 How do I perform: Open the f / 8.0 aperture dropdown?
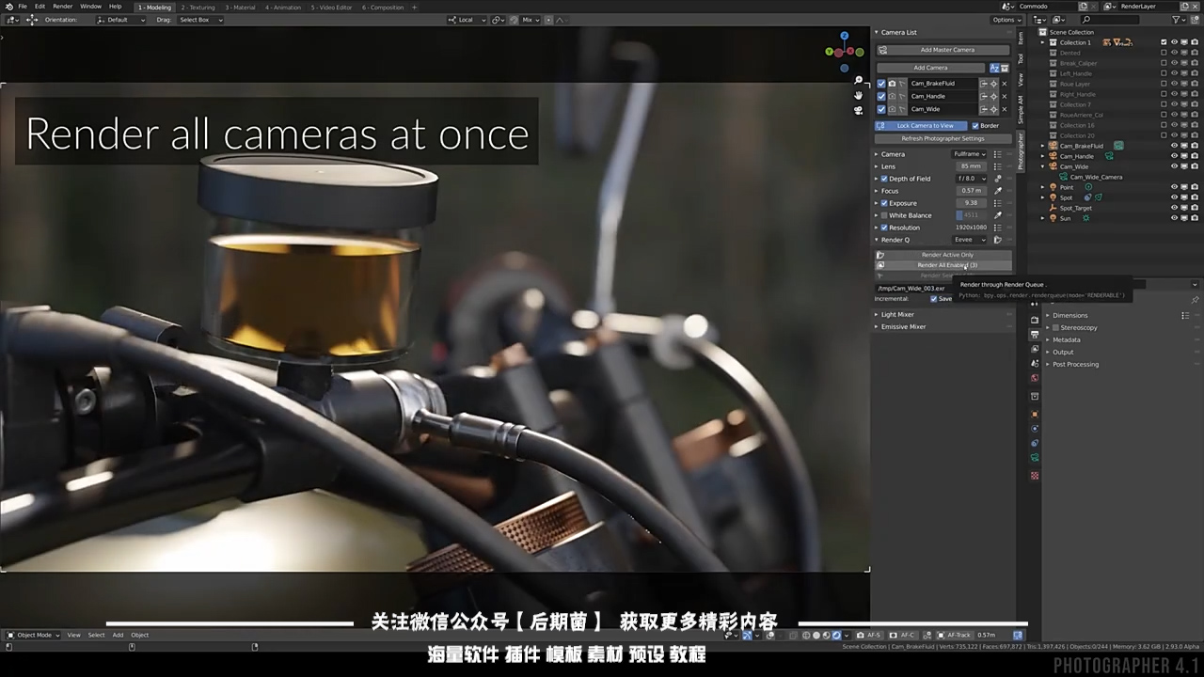(x=971, y=179)
